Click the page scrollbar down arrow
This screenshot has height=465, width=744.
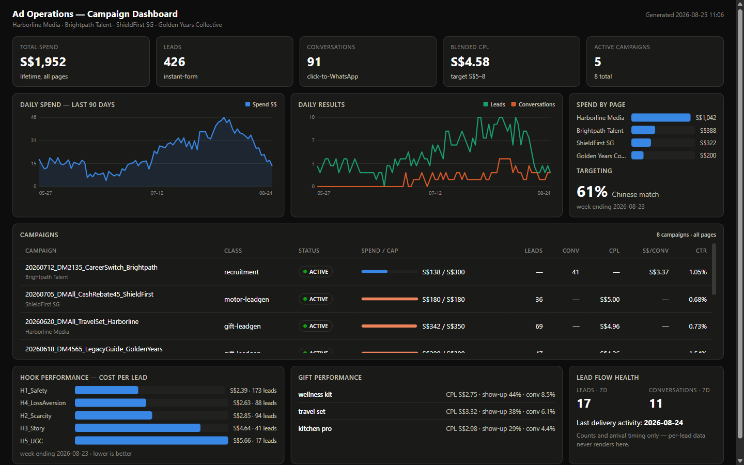[x=740, y=461]
